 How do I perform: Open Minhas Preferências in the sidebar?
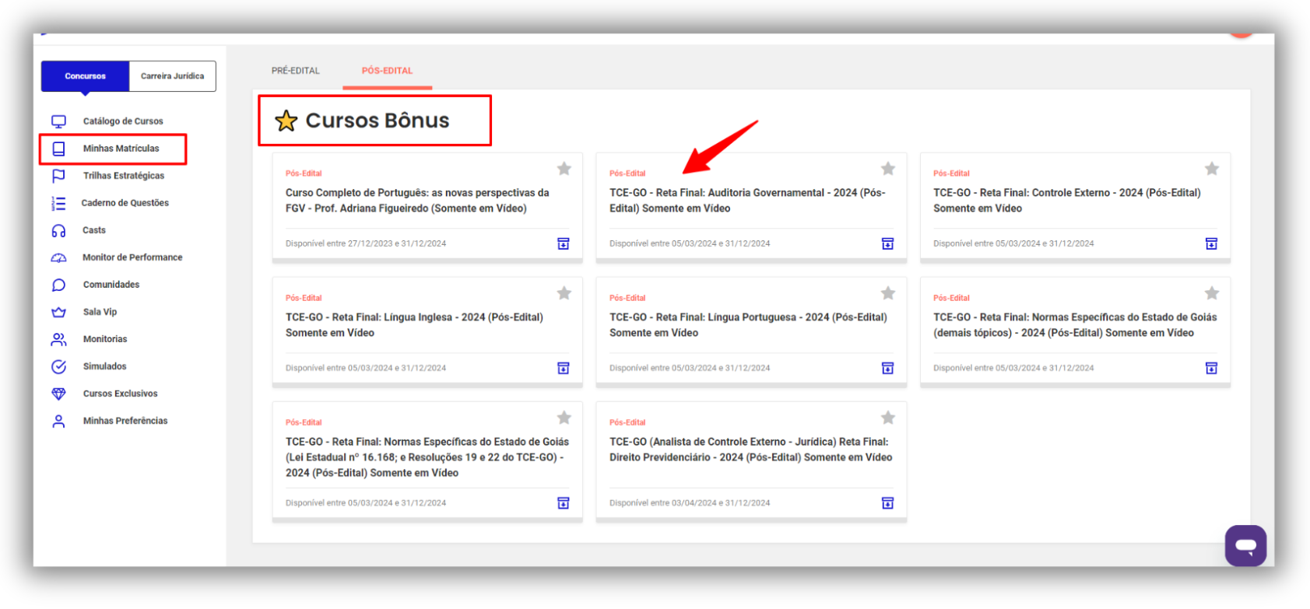[x=125, y=421]
